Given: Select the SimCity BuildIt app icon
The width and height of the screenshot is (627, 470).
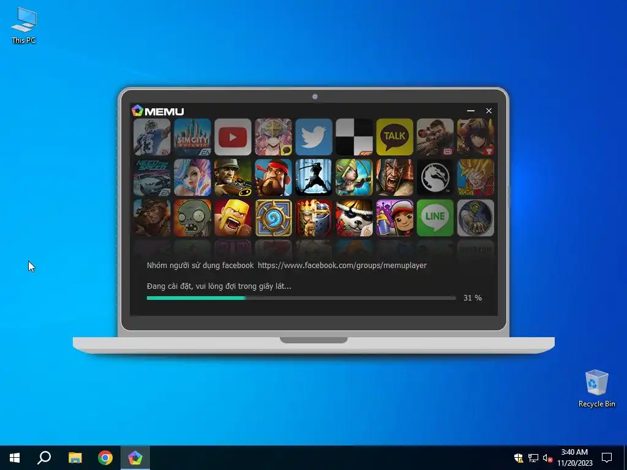Looking at the screenshot, I should [192, 136].
